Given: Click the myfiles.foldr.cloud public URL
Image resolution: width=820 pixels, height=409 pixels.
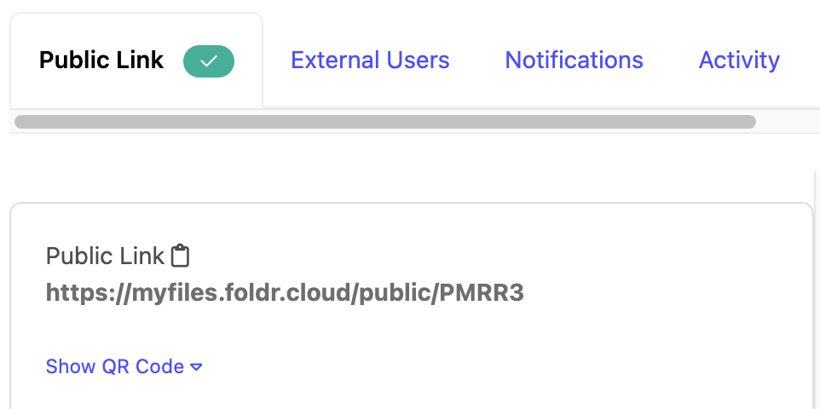Looking at the screenshot, I should [x=285, y=293].
